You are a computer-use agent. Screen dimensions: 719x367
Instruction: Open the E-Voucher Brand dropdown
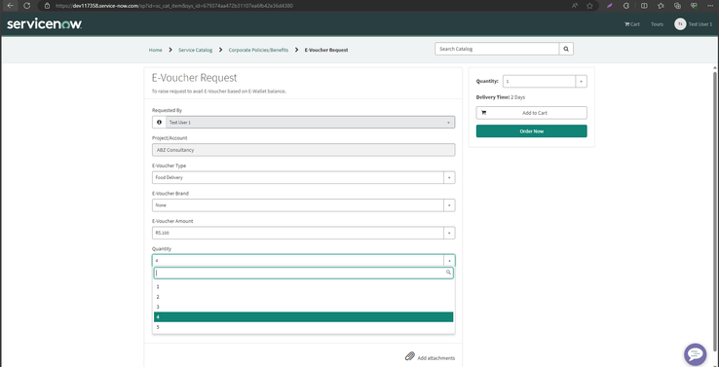[x=304, y=205]
